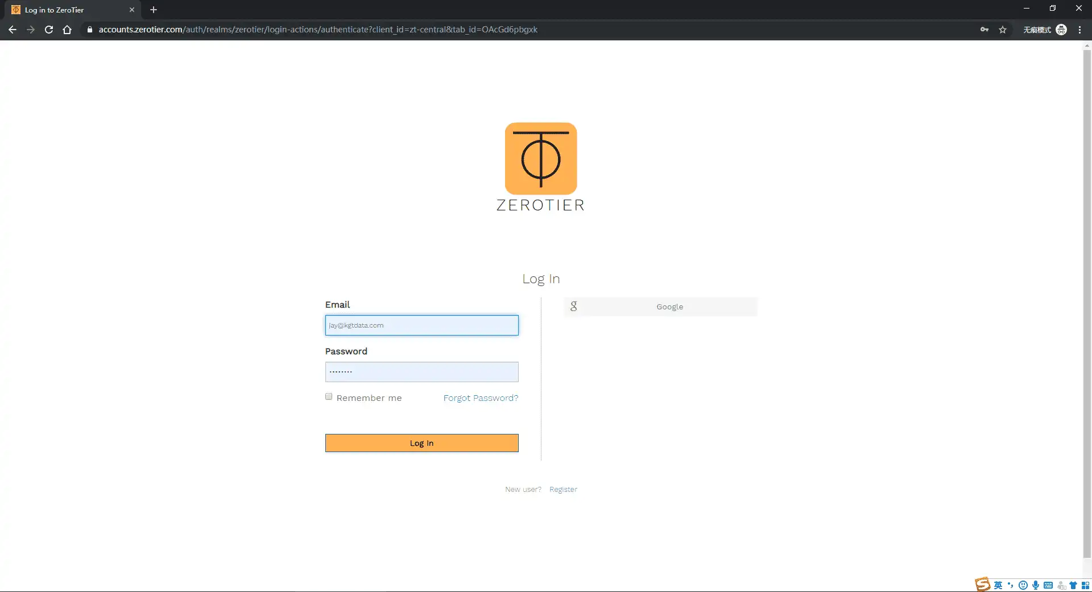1092x592 pixels.
Task: Open the browser home page
Action: (67, 30)
